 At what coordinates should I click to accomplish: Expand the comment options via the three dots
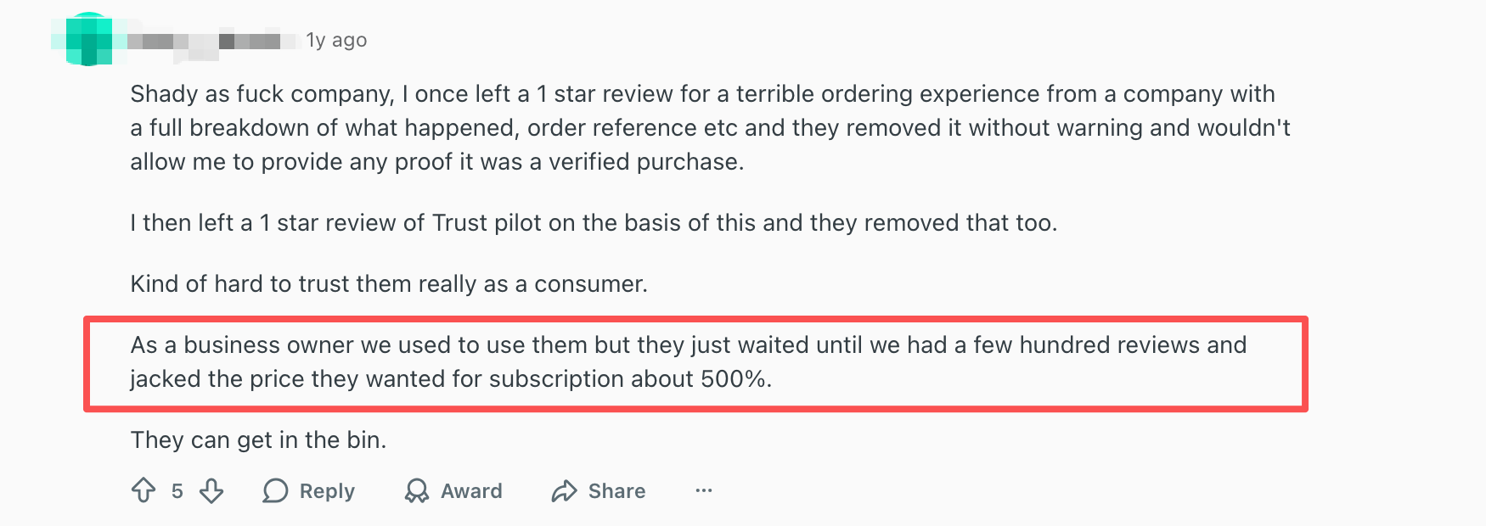[x=703, y=490]
